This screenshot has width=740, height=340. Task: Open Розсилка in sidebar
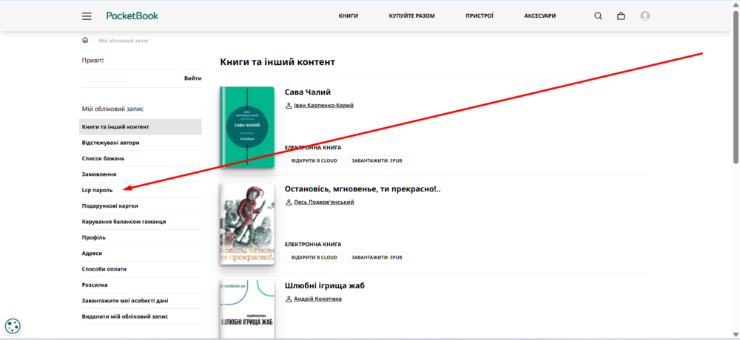coord(141,285)
